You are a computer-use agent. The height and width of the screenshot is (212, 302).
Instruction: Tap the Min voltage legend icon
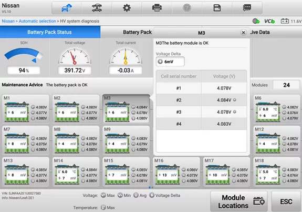pos(120,195)
